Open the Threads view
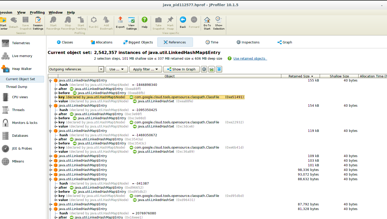 (x=18, y=110)
